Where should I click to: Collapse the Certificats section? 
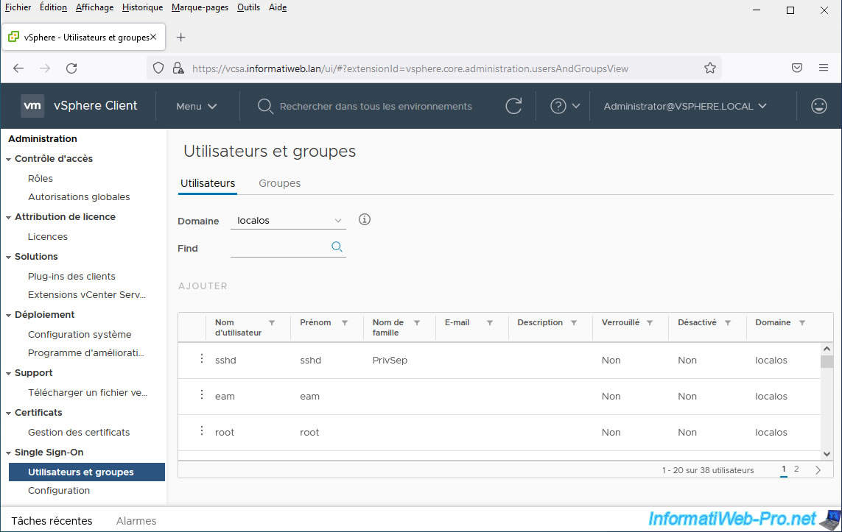[9, 414]
